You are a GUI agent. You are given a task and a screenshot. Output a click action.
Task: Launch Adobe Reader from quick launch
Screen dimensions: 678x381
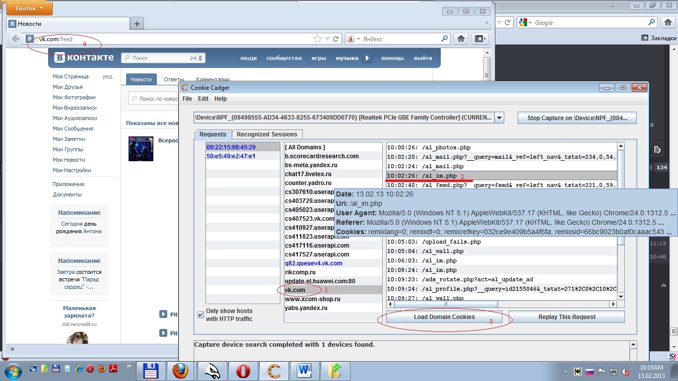113,369
